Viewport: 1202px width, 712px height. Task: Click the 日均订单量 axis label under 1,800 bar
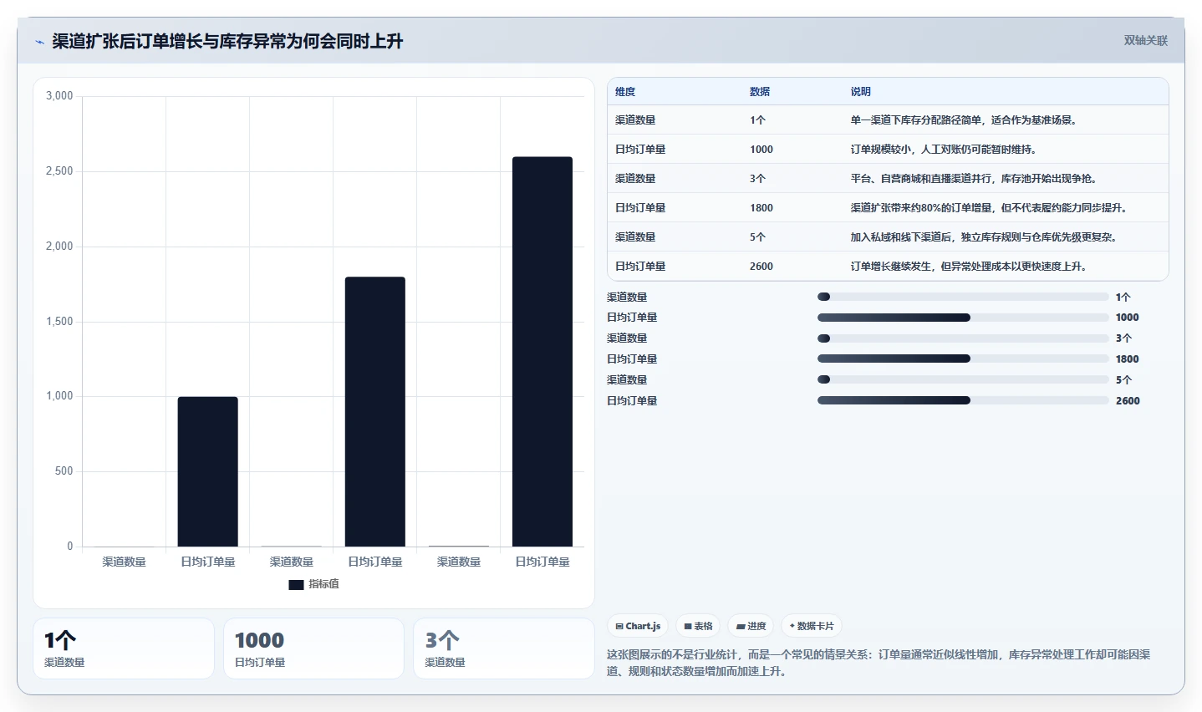point(375,562)
